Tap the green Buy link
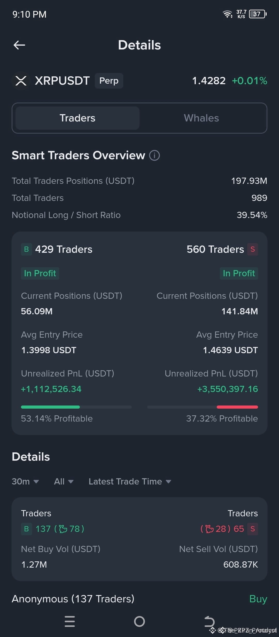Screen dimensions: 279x637 [x=258, y=599]
